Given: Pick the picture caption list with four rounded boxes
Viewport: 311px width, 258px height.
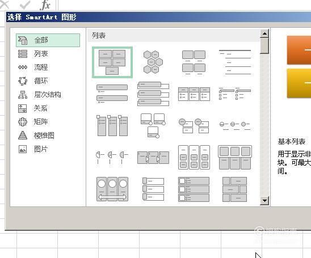Looking at the screenshot, I should [x=194, y=62].
